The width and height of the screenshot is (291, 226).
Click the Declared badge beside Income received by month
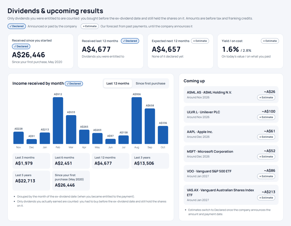coord(74,84)
